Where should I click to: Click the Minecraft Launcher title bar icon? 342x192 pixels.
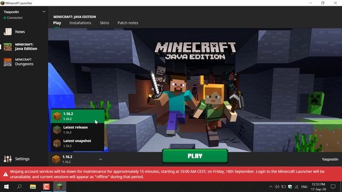[2, 3]
